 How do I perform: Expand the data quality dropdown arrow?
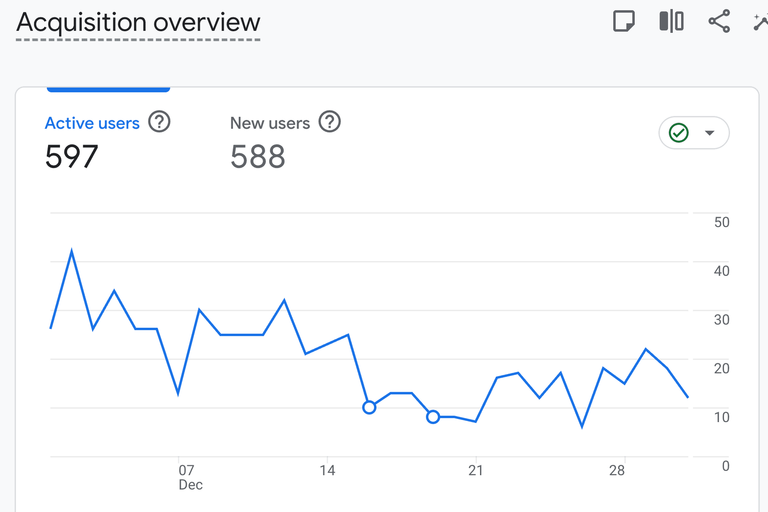[x=710, y=133]
